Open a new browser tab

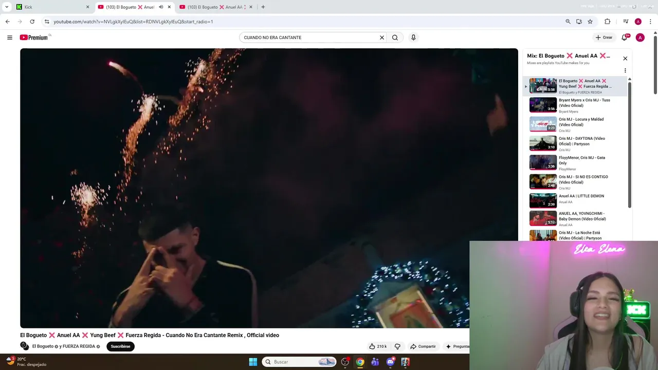[263, 7]
